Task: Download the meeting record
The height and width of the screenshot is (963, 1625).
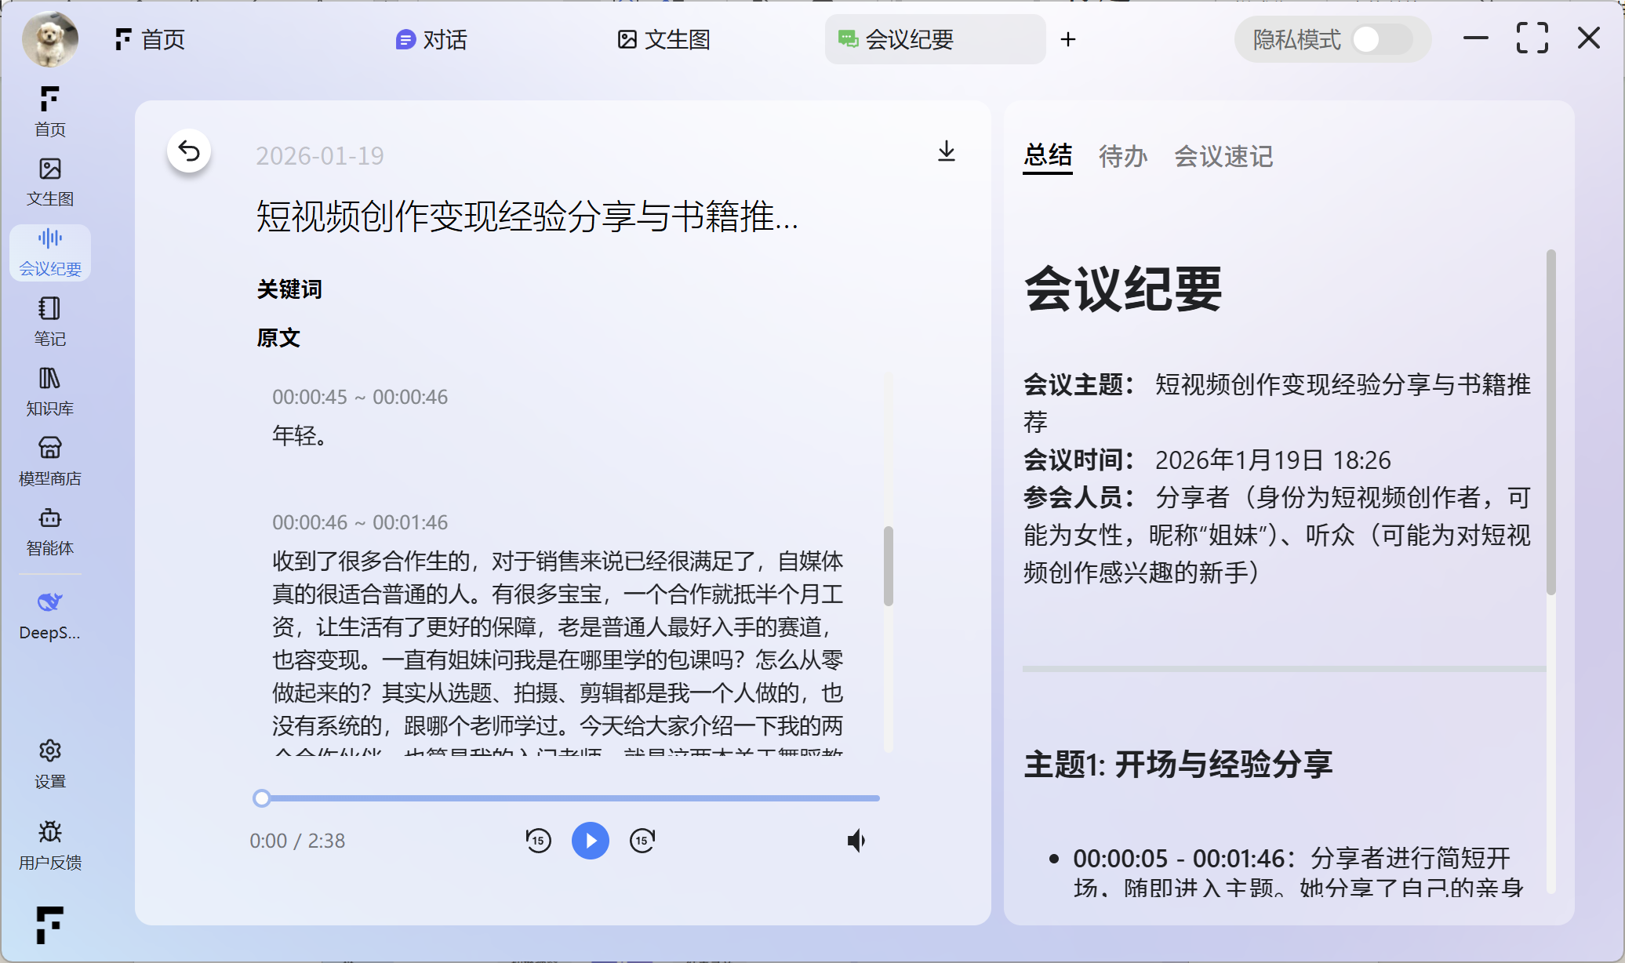Action: [x=947, y=151]
